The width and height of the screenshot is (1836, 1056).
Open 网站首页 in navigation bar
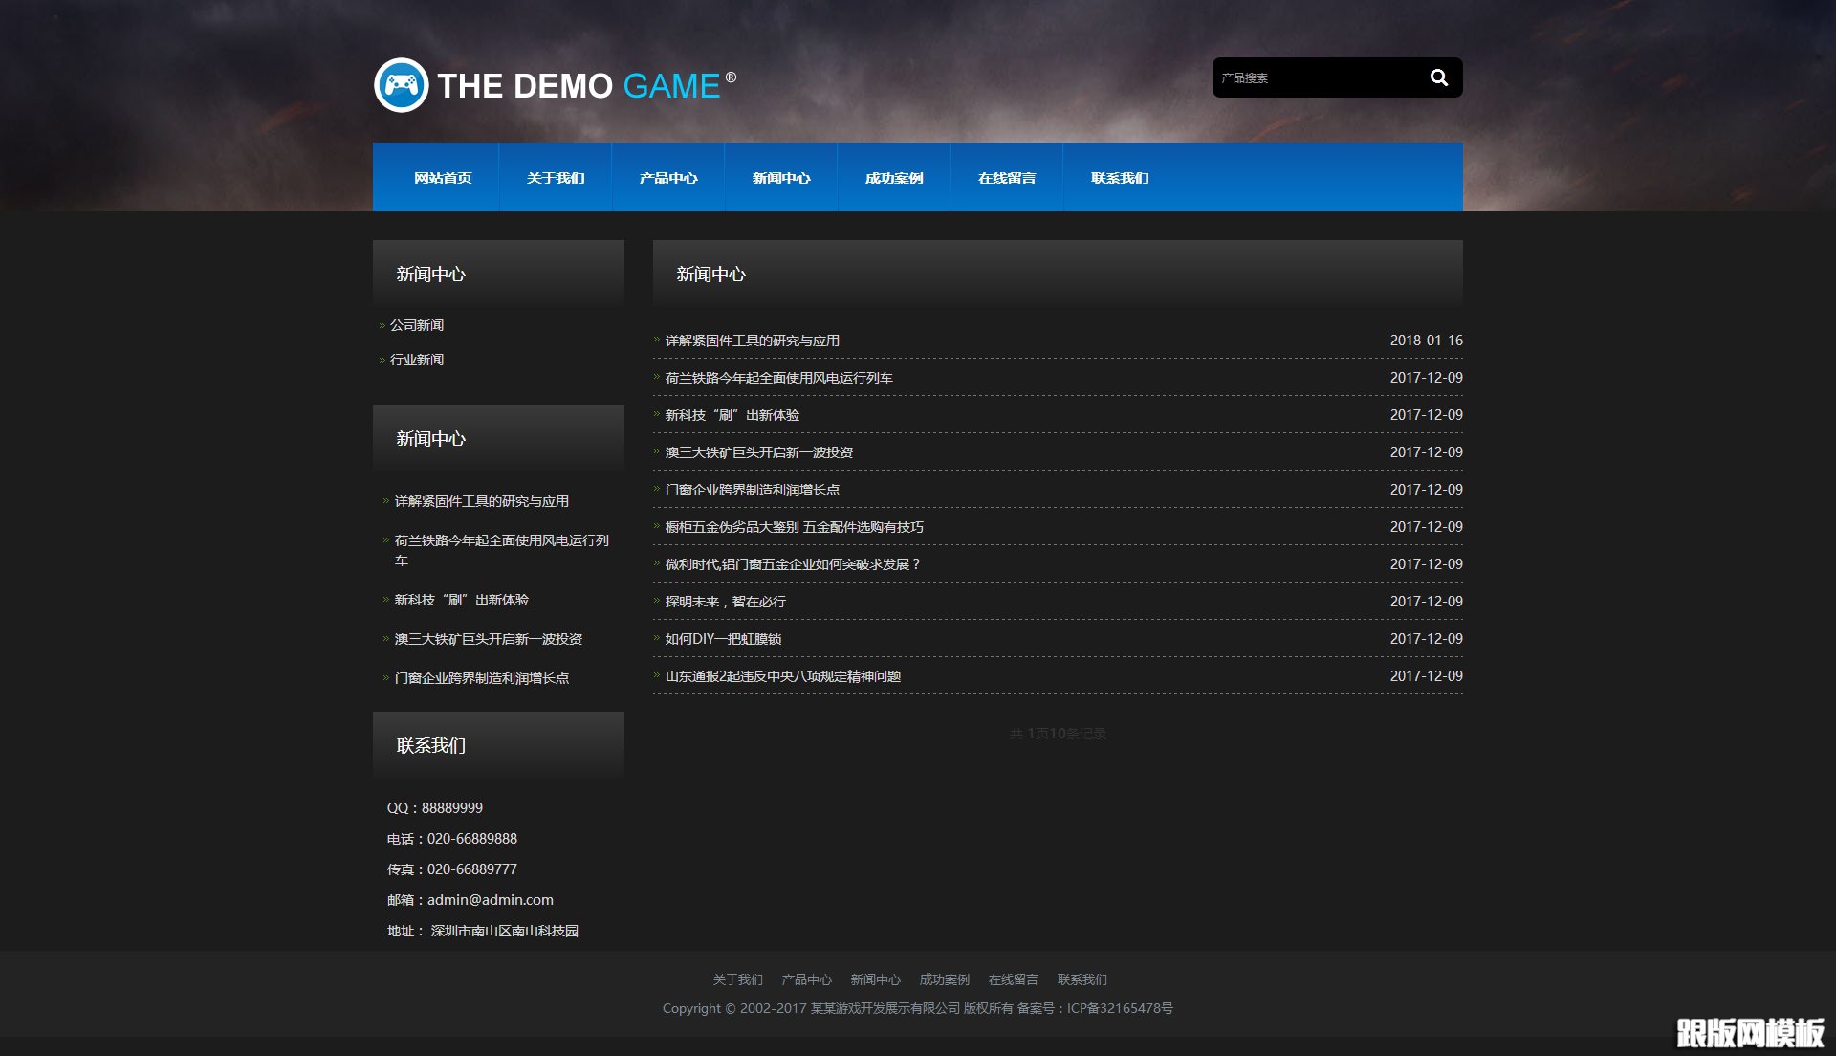click(443, 178)
